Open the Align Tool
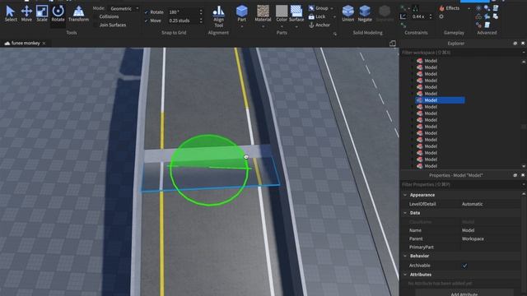 218,16
